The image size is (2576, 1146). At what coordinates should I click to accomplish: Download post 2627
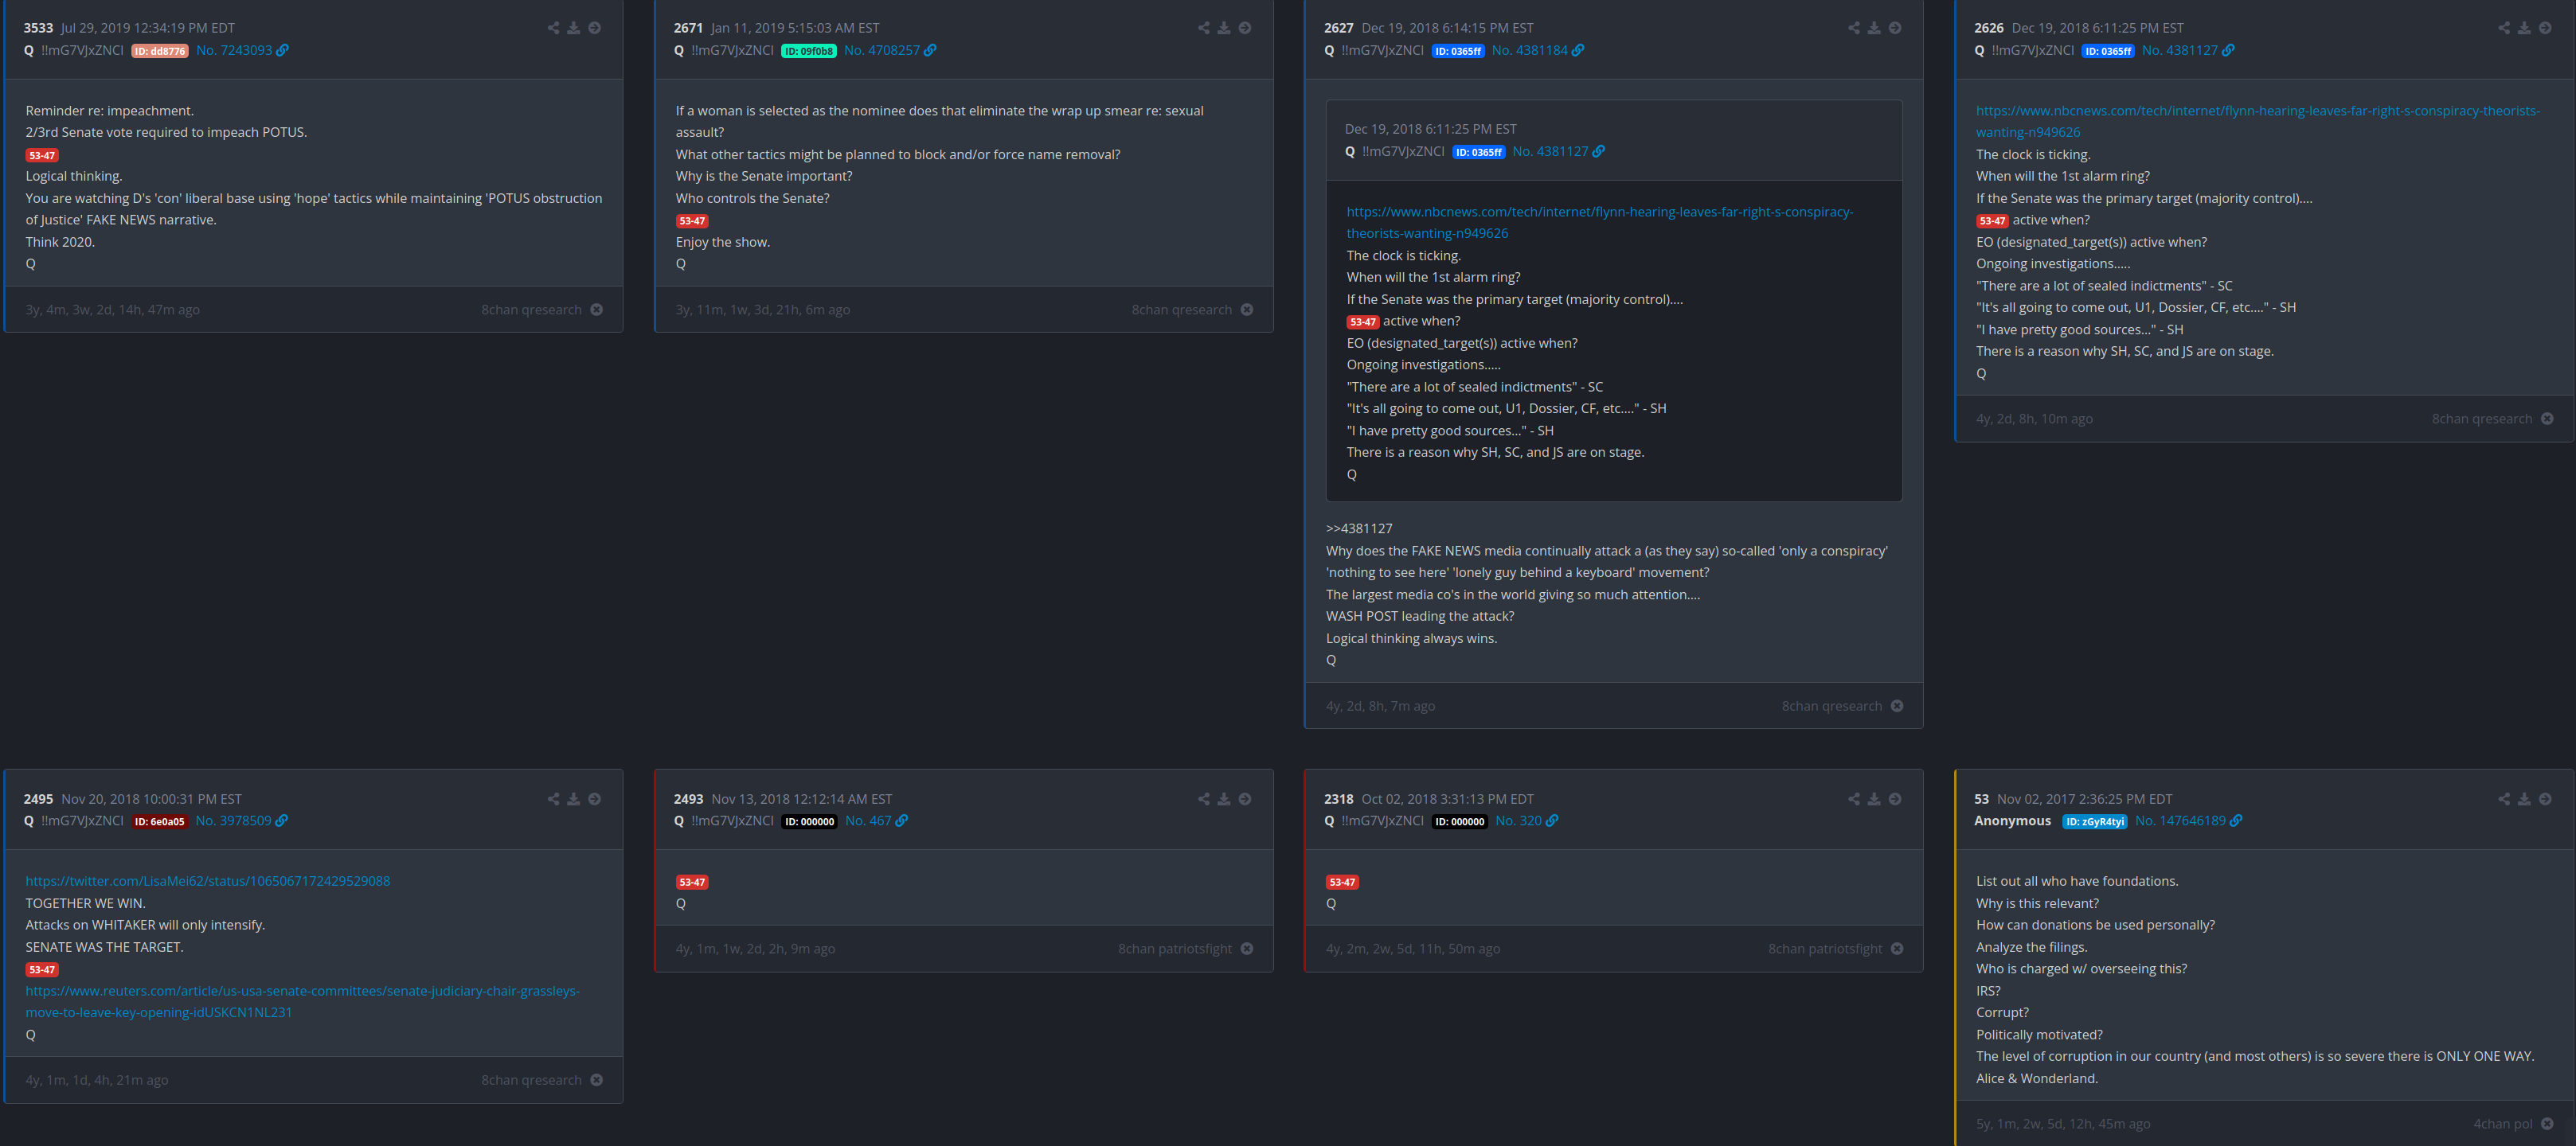tap(1874, 28)
